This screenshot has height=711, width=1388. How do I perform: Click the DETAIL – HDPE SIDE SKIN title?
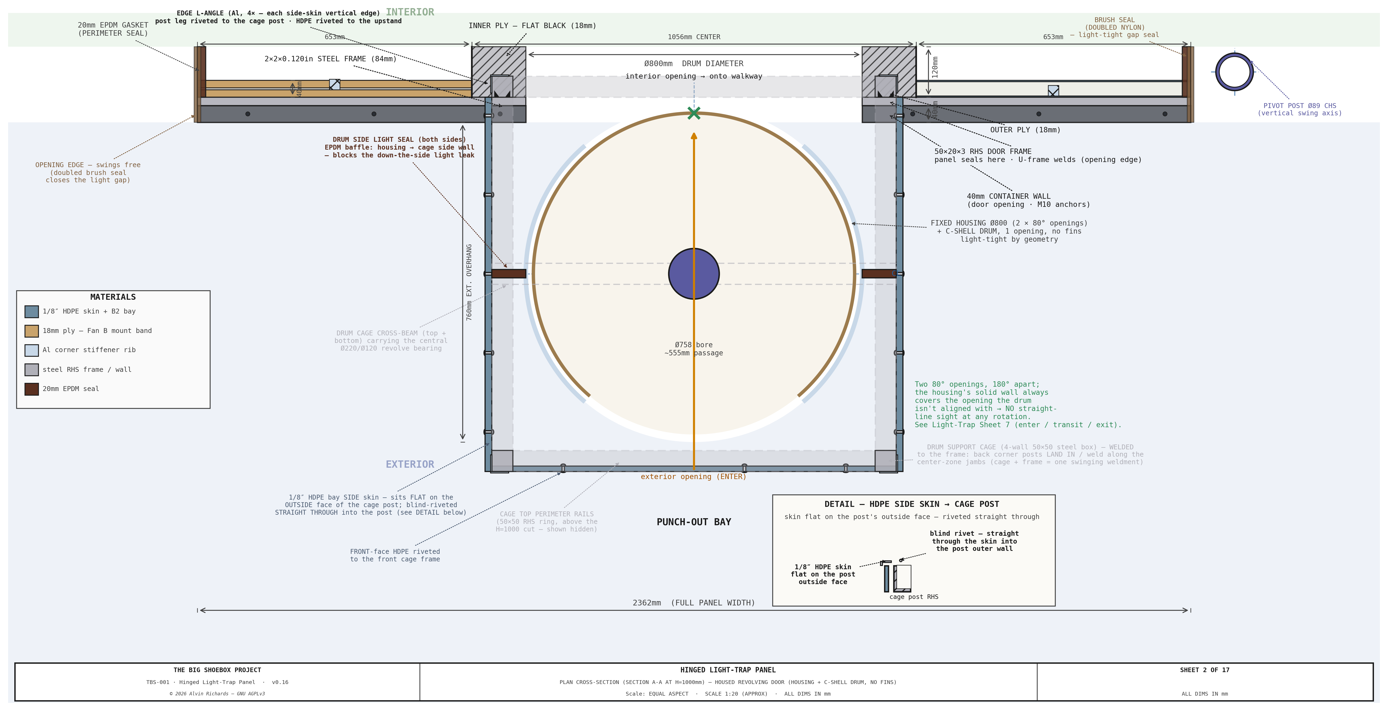tap(912, 504)
